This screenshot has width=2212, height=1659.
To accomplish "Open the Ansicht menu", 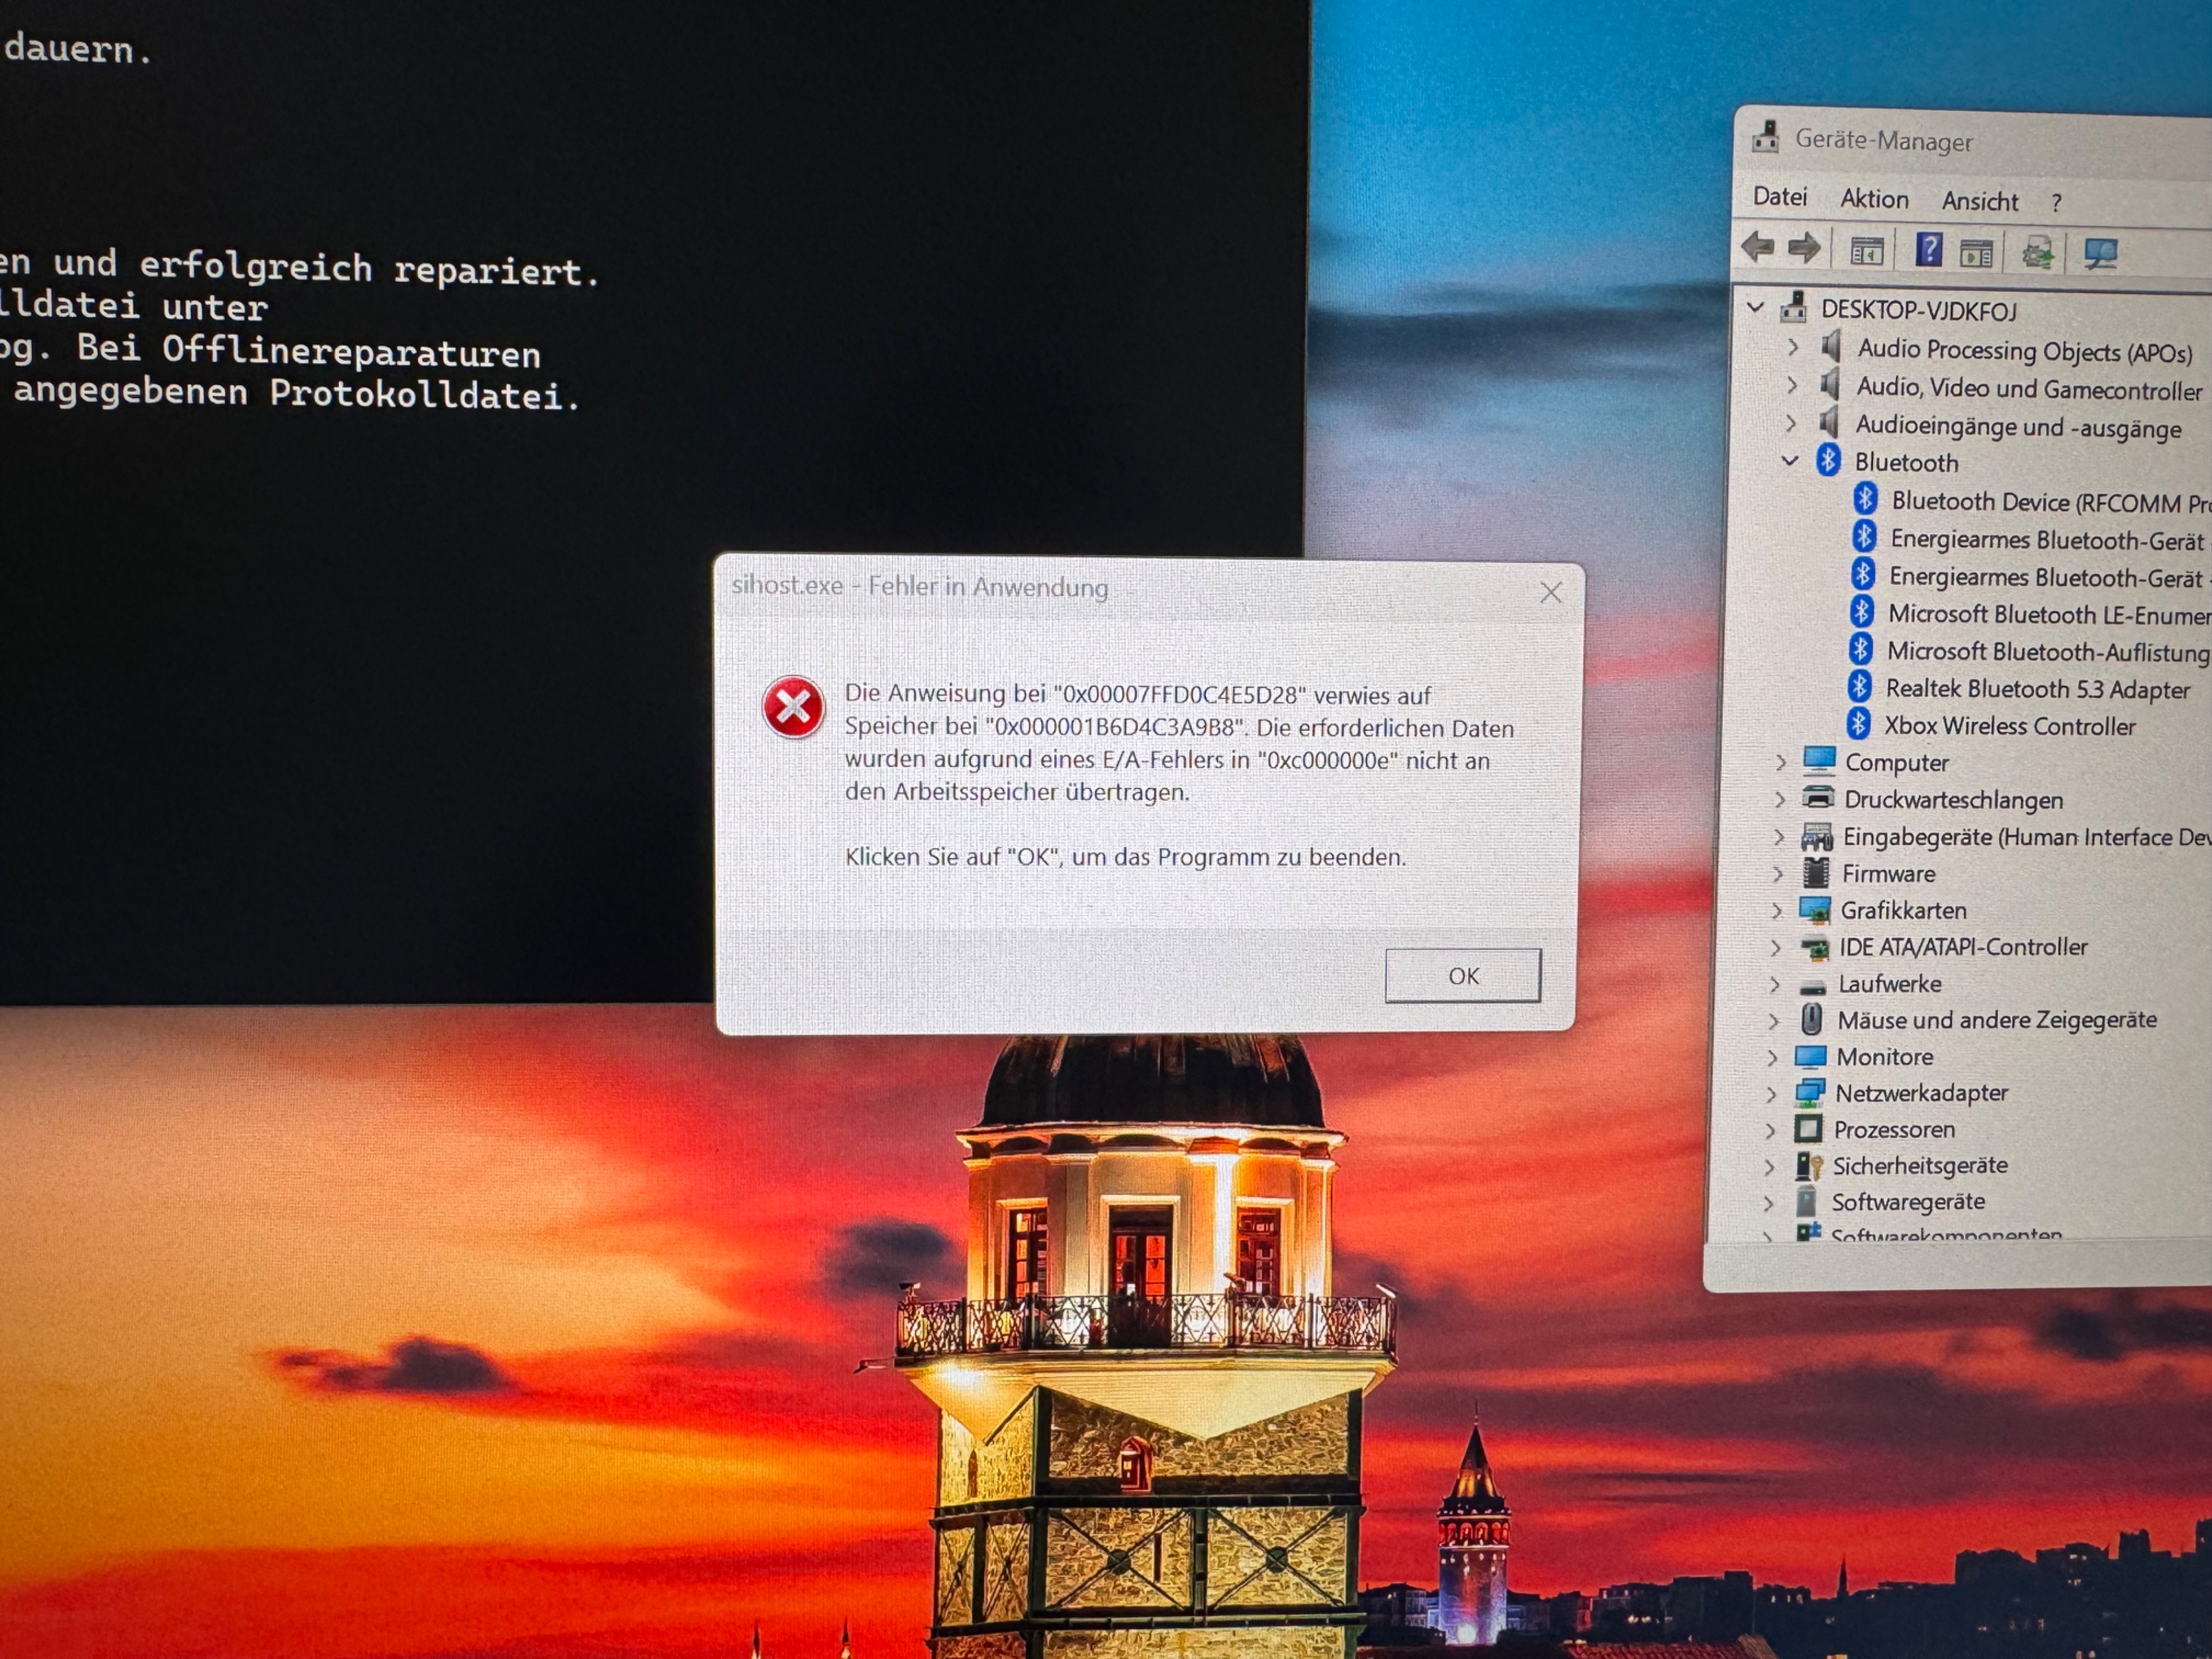I will click(x=1979, y=201).
